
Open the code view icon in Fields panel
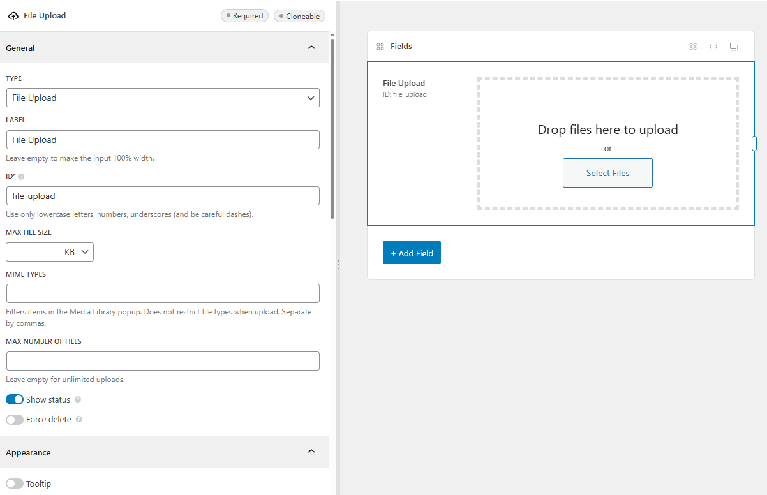(713, 46)
